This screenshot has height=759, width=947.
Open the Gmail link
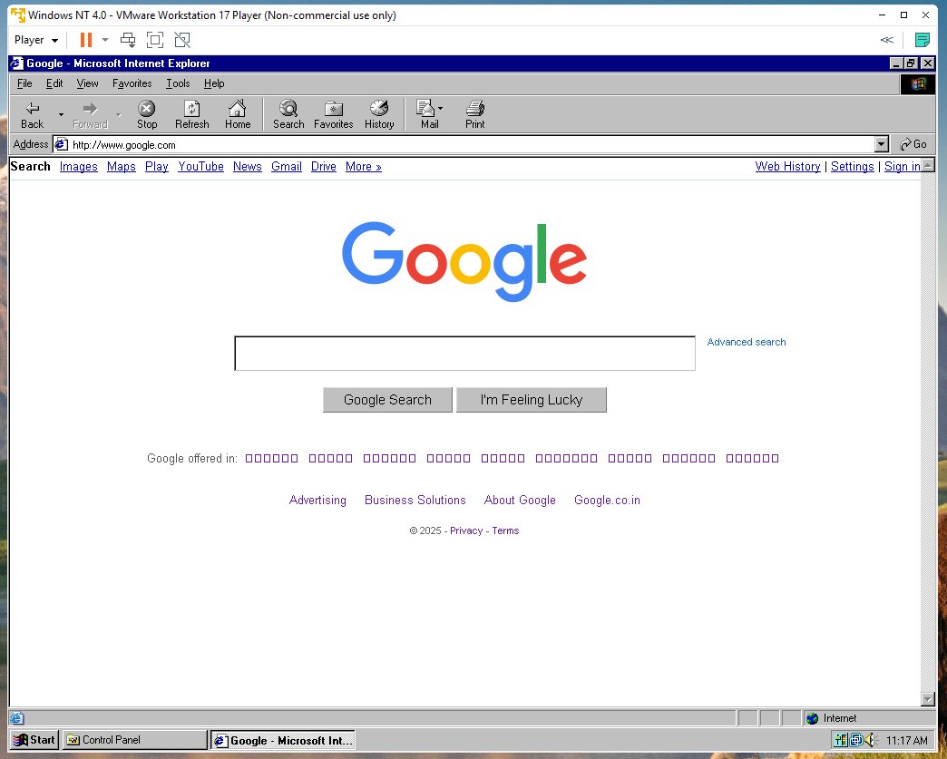point(287,167)
